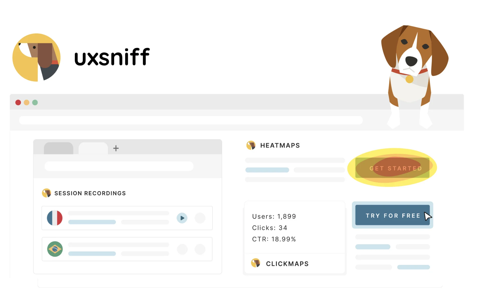Viewport: 481px width, 289px height.
Task: Click the Users 1,899 stats card
Action: click(x=294, y=227)
